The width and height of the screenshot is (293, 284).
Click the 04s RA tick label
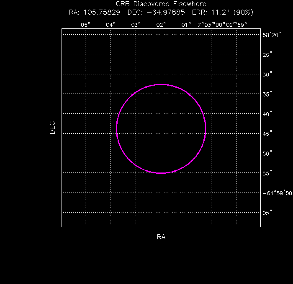(111, 25)
